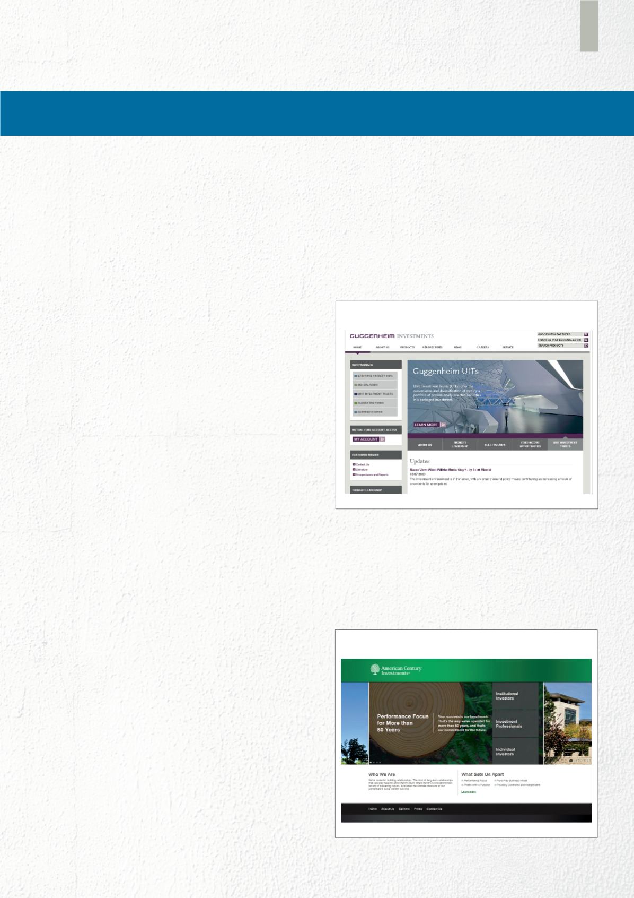The image size is (634, 898).
Task: Click Press in the American Century footer
Action: (x=418, y=809)
